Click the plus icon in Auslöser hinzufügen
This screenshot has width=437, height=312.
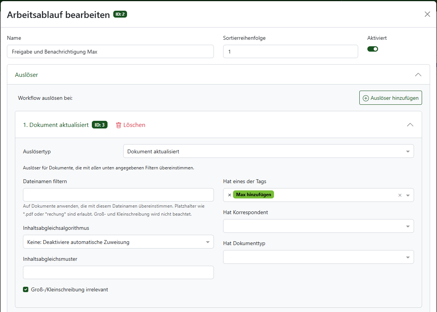coord(366,98)
